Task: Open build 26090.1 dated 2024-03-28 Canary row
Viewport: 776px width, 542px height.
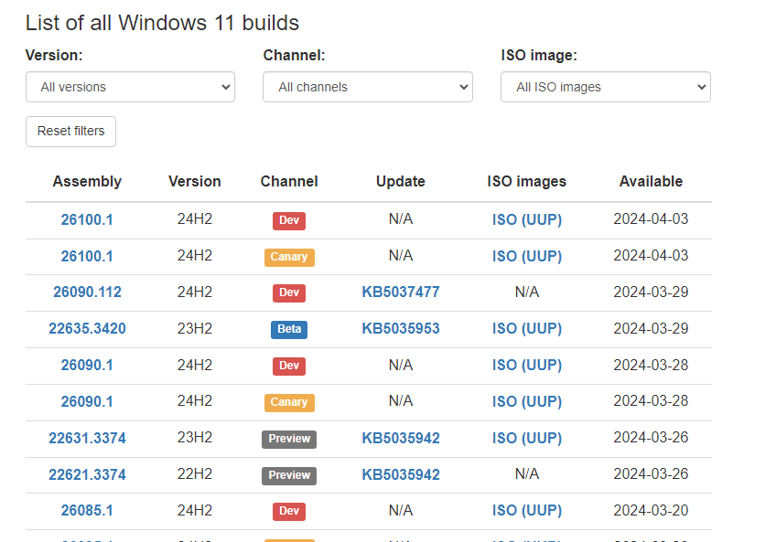Action: coord(87,401)
